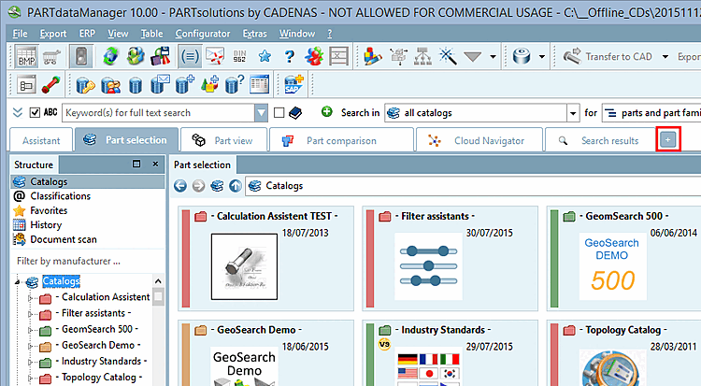The height and width of the screenshot is (386, 701).
Task: Click the hierarchy diagram icon
Action: (x=422, y=56)
